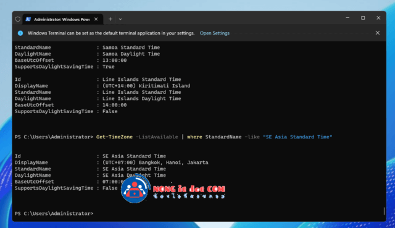Click "(UTC+14:00) Kiritimati Island" value
Viewport: 395px width, 228px height.
[146, 86]
